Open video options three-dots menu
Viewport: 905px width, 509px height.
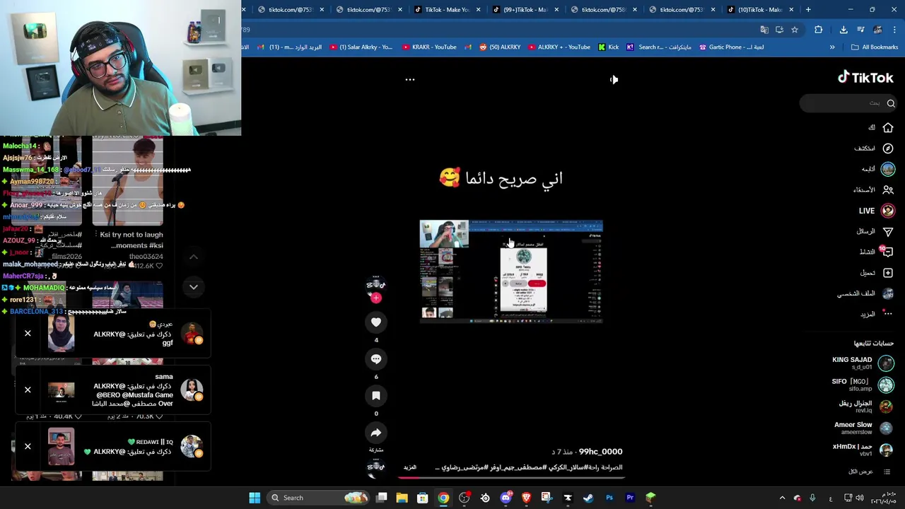[x=409, y=80]
